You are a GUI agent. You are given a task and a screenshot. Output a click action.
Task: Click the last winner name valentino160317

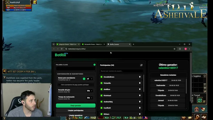tap(168, 68)
